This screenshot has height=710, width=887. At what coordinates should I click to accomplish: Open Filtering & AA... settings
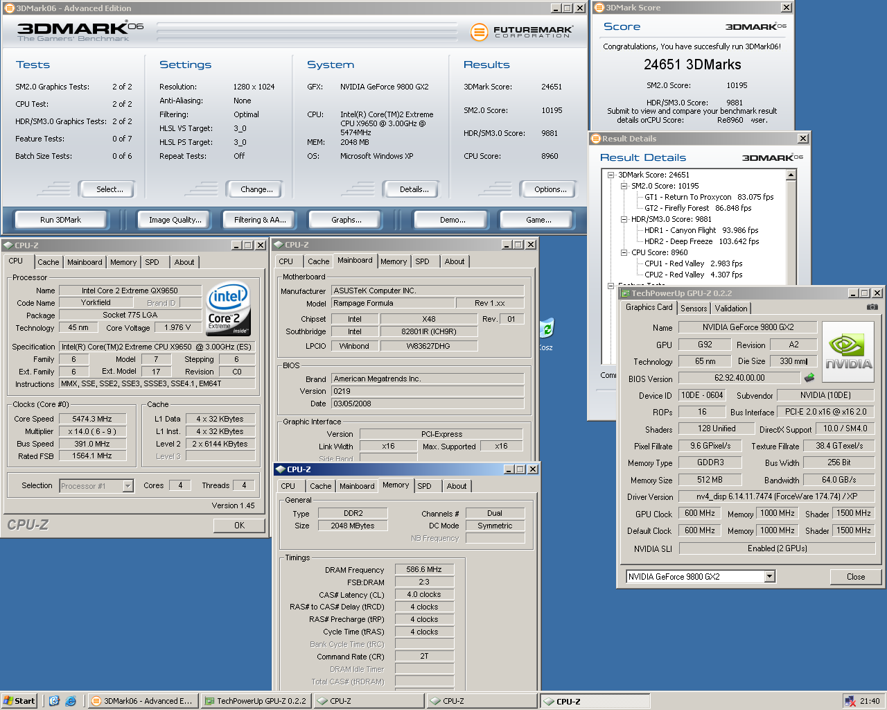pos(260,220)
